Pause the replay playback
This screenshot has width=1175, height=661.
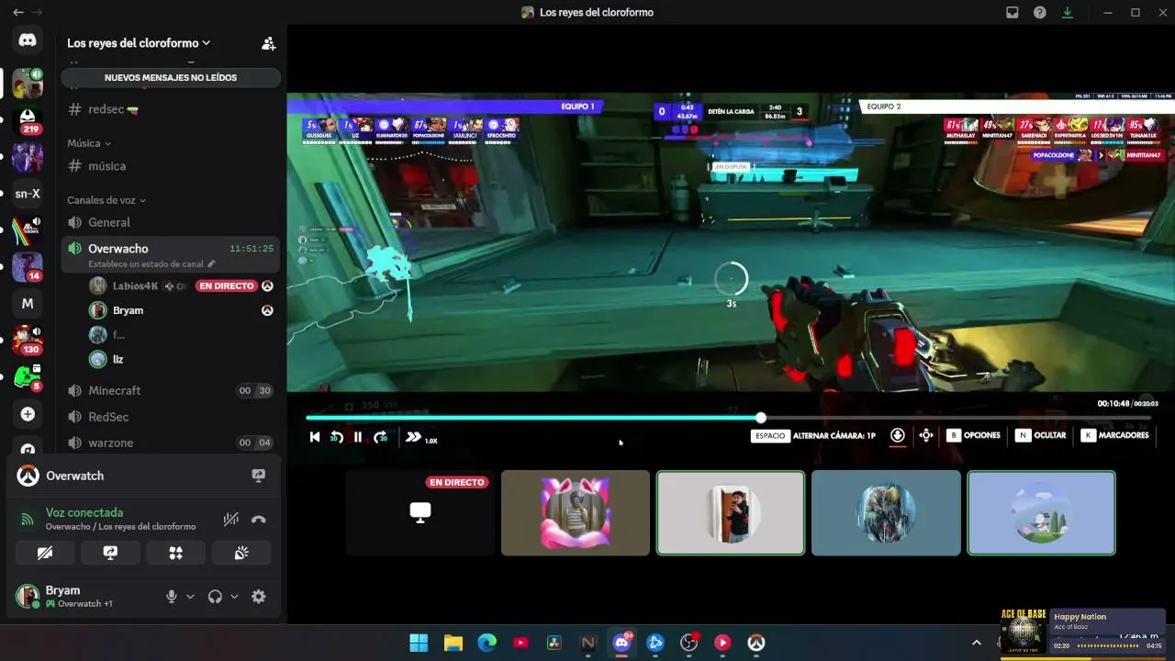pos(358,437)
